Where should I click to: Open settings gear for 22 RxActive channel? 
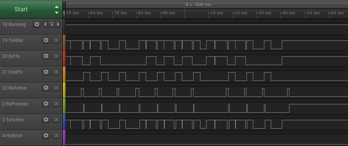click(46, 88)
